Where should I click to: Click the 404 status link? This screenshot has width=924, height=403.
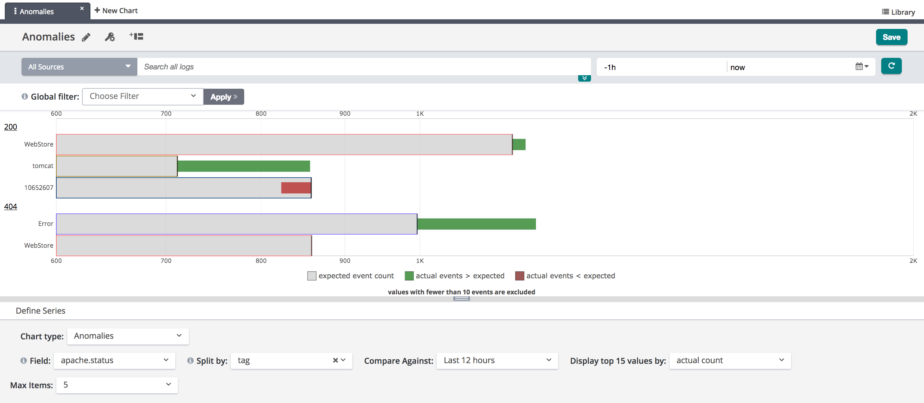point(10,207)
